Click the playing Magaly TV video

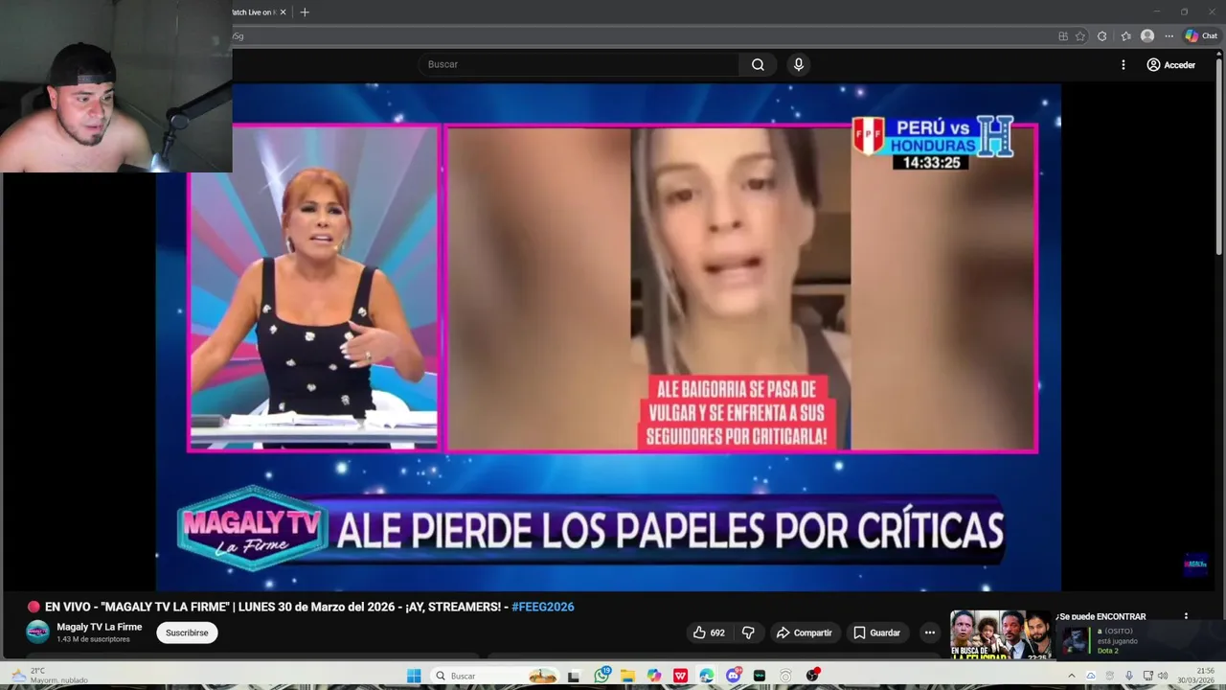[x=608, y=337]
